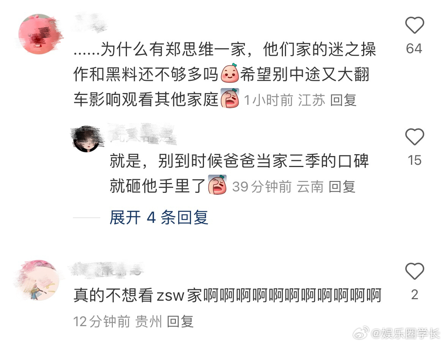This screenshot has height=344, width=444.
Task: Tap the first commenter's blurred username
Action: click(x=91, y=23)
